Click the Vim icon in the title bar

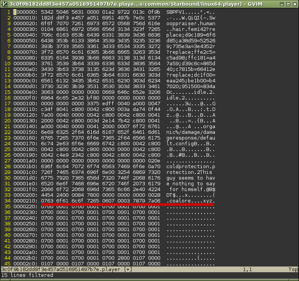pyautogui.click(x=5, y=4)
